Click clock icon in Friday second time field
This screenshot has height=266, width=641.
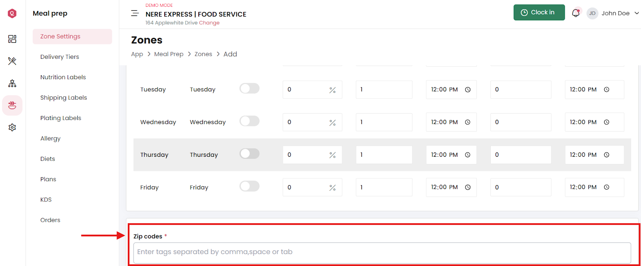tap(607, 187)
